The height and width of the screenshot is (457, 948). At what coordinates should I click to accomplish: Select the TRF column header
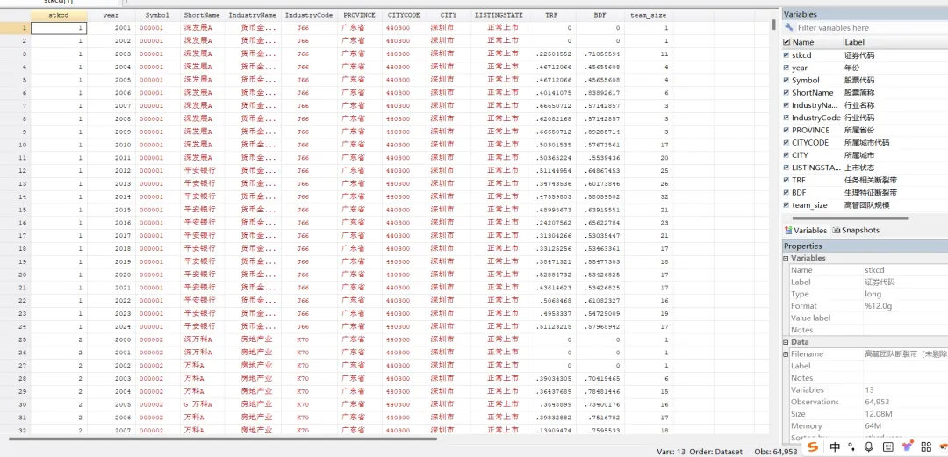tap(551, 15)
